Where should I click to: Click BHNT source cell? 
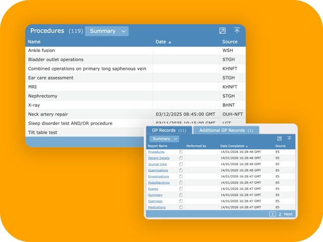point(229,105)
